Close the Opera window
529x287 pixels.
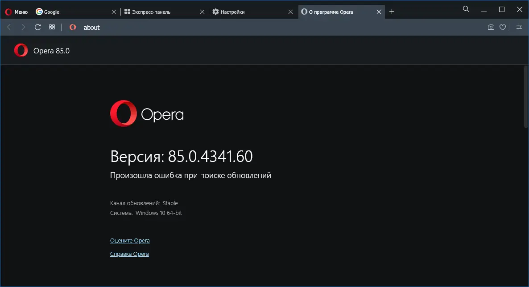(x=520, y=9)
